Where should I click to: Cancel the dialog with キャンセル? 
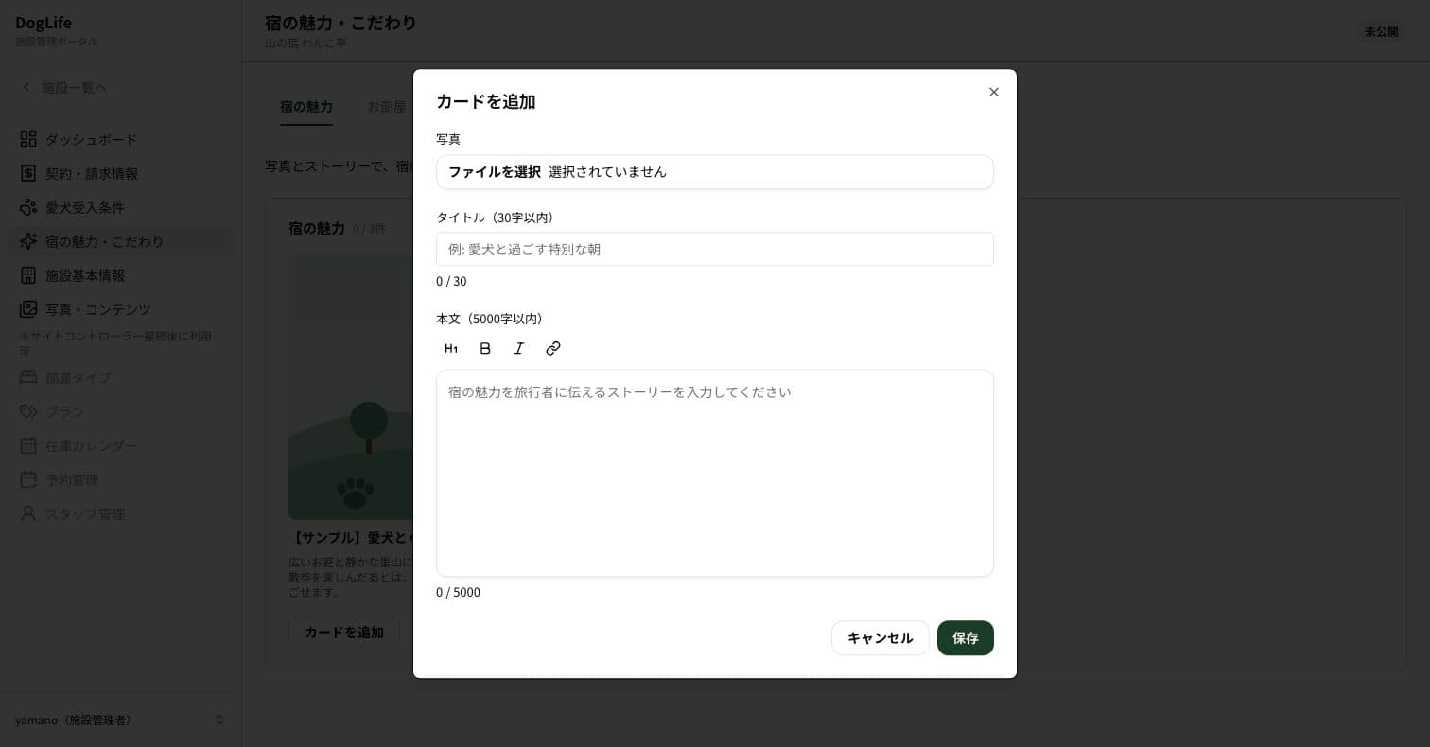pyautogui.click(x=881, y=638)
